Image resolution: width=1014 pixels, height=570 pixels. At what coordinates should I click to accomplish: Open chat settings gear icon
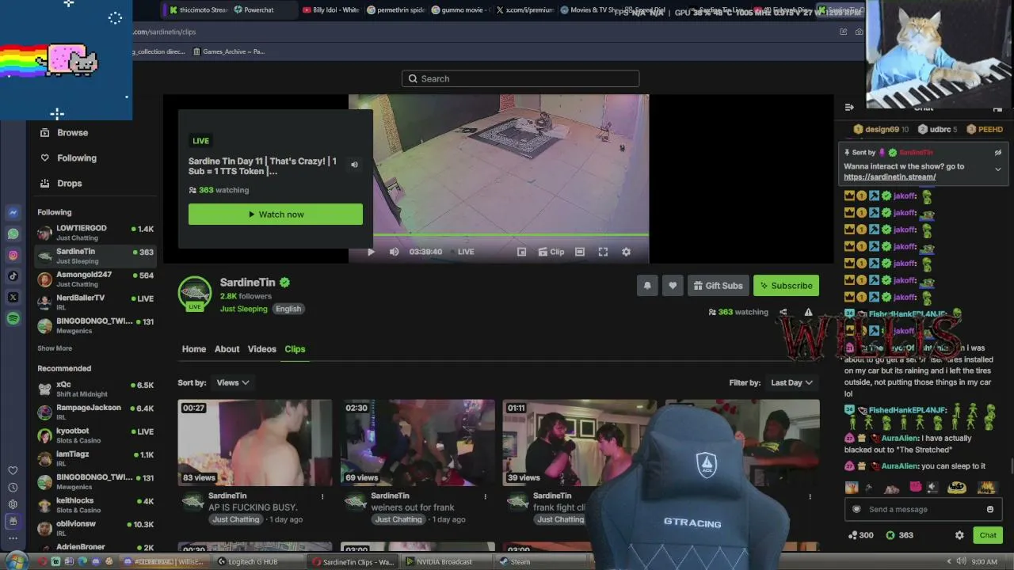click(x=959, y=535)
